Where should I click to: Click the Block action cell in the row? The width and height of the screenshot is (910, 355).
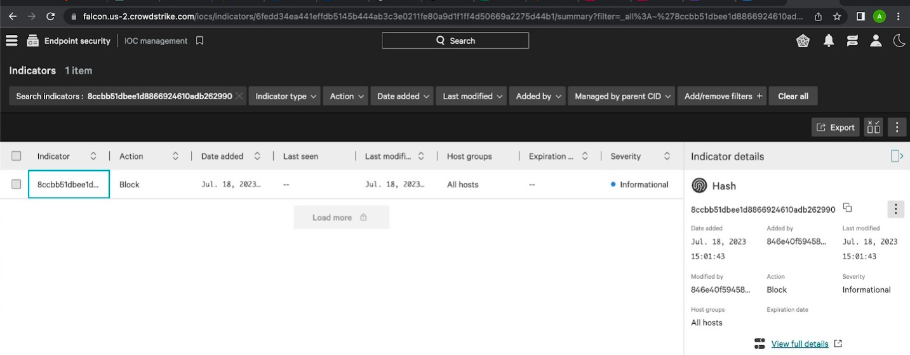pos(130,184)
